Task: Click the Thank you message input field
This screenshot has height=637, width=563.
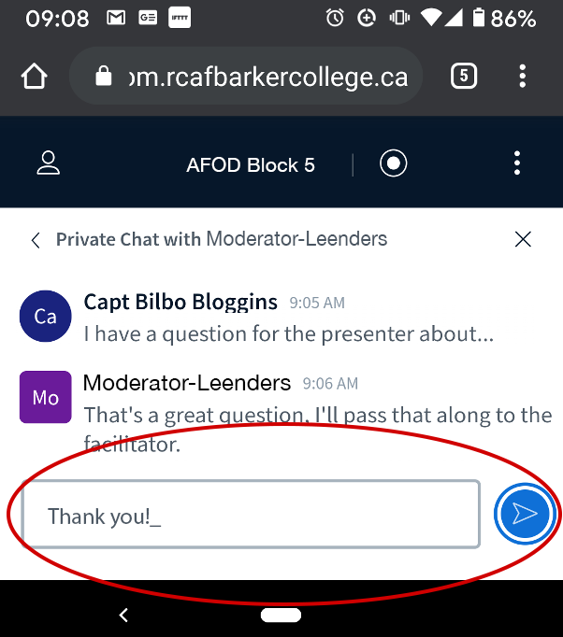Action: 251,515
